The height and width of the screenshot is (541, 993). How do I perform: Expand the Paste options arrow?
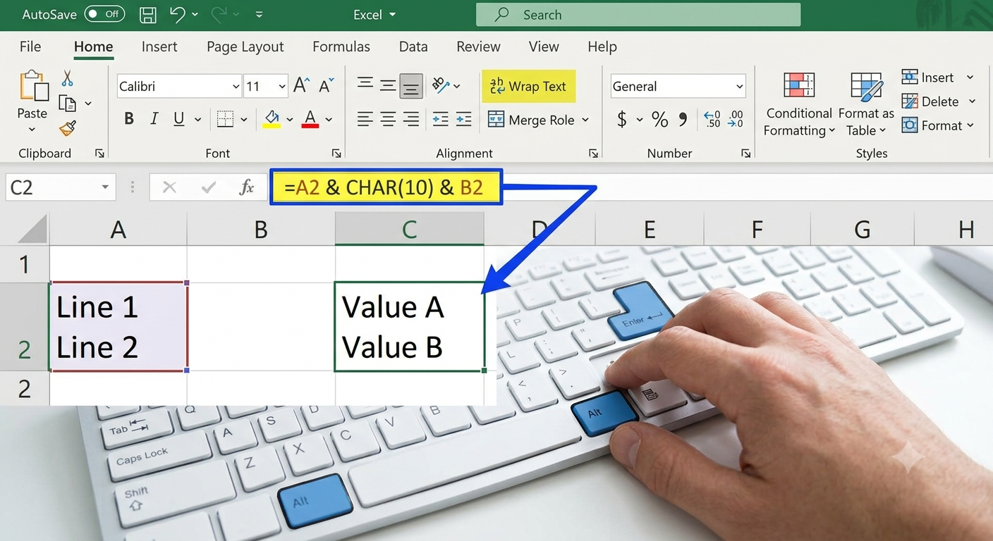tap(32, 130)
